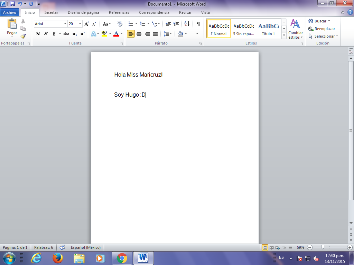
Task: Click the Clear Formatting eraser icon
Action: pyautogui.click(x=120, y=24)
